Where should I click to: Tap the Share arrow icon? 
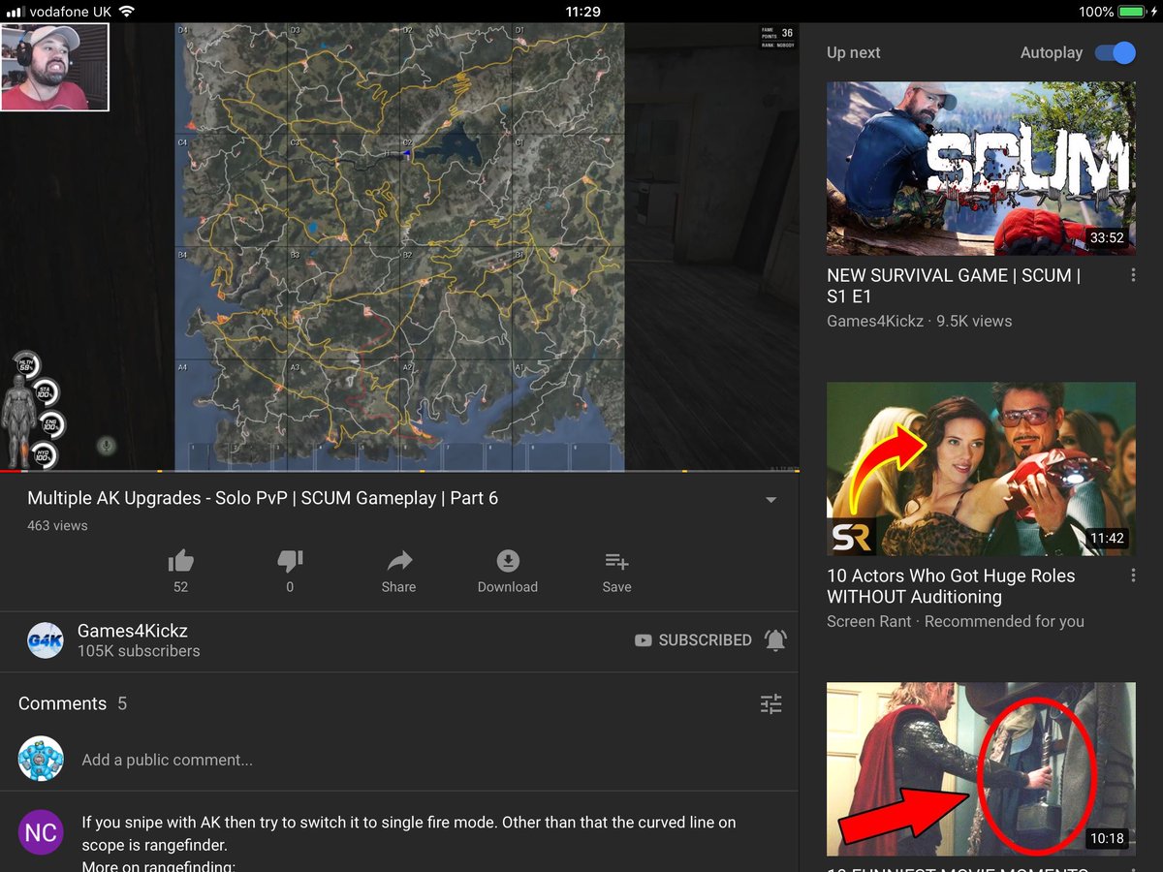(399, 560)
